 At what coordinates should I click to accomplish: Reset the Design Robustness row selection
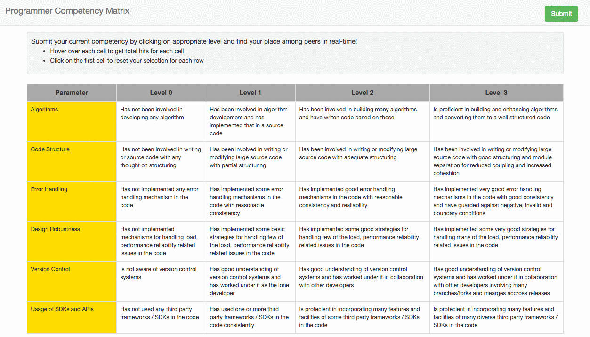[72, 241]
